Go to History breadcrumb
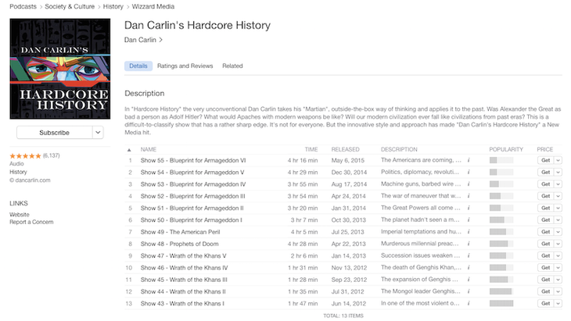Image resolution: width=571 pixels, height=321 pixels. [x=113, y=6]
